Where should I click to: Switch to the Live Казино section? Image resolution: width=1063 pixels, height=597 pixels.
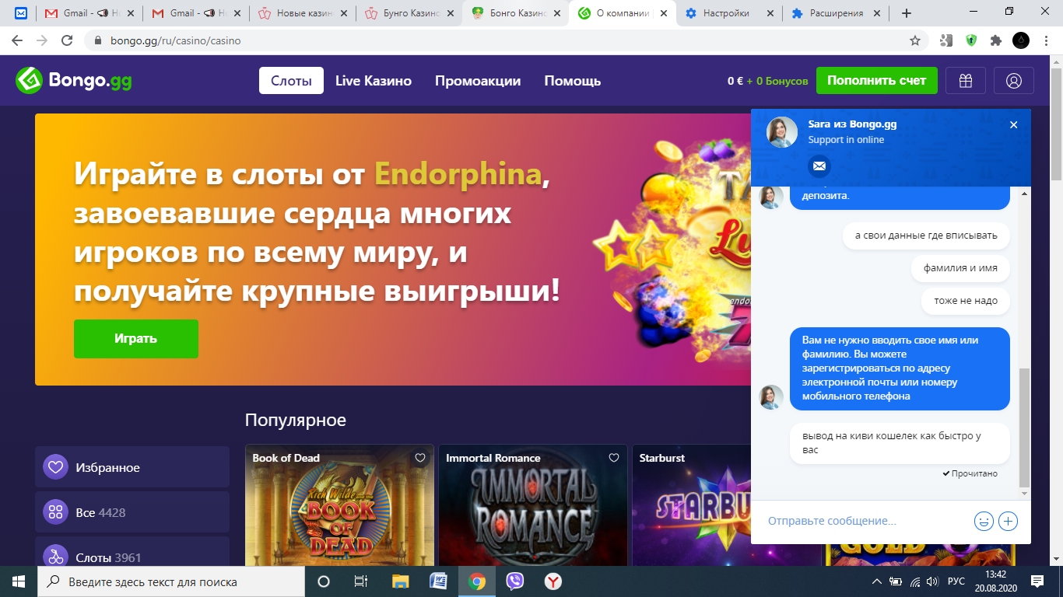pyautogui.click(x=373, y=80)
